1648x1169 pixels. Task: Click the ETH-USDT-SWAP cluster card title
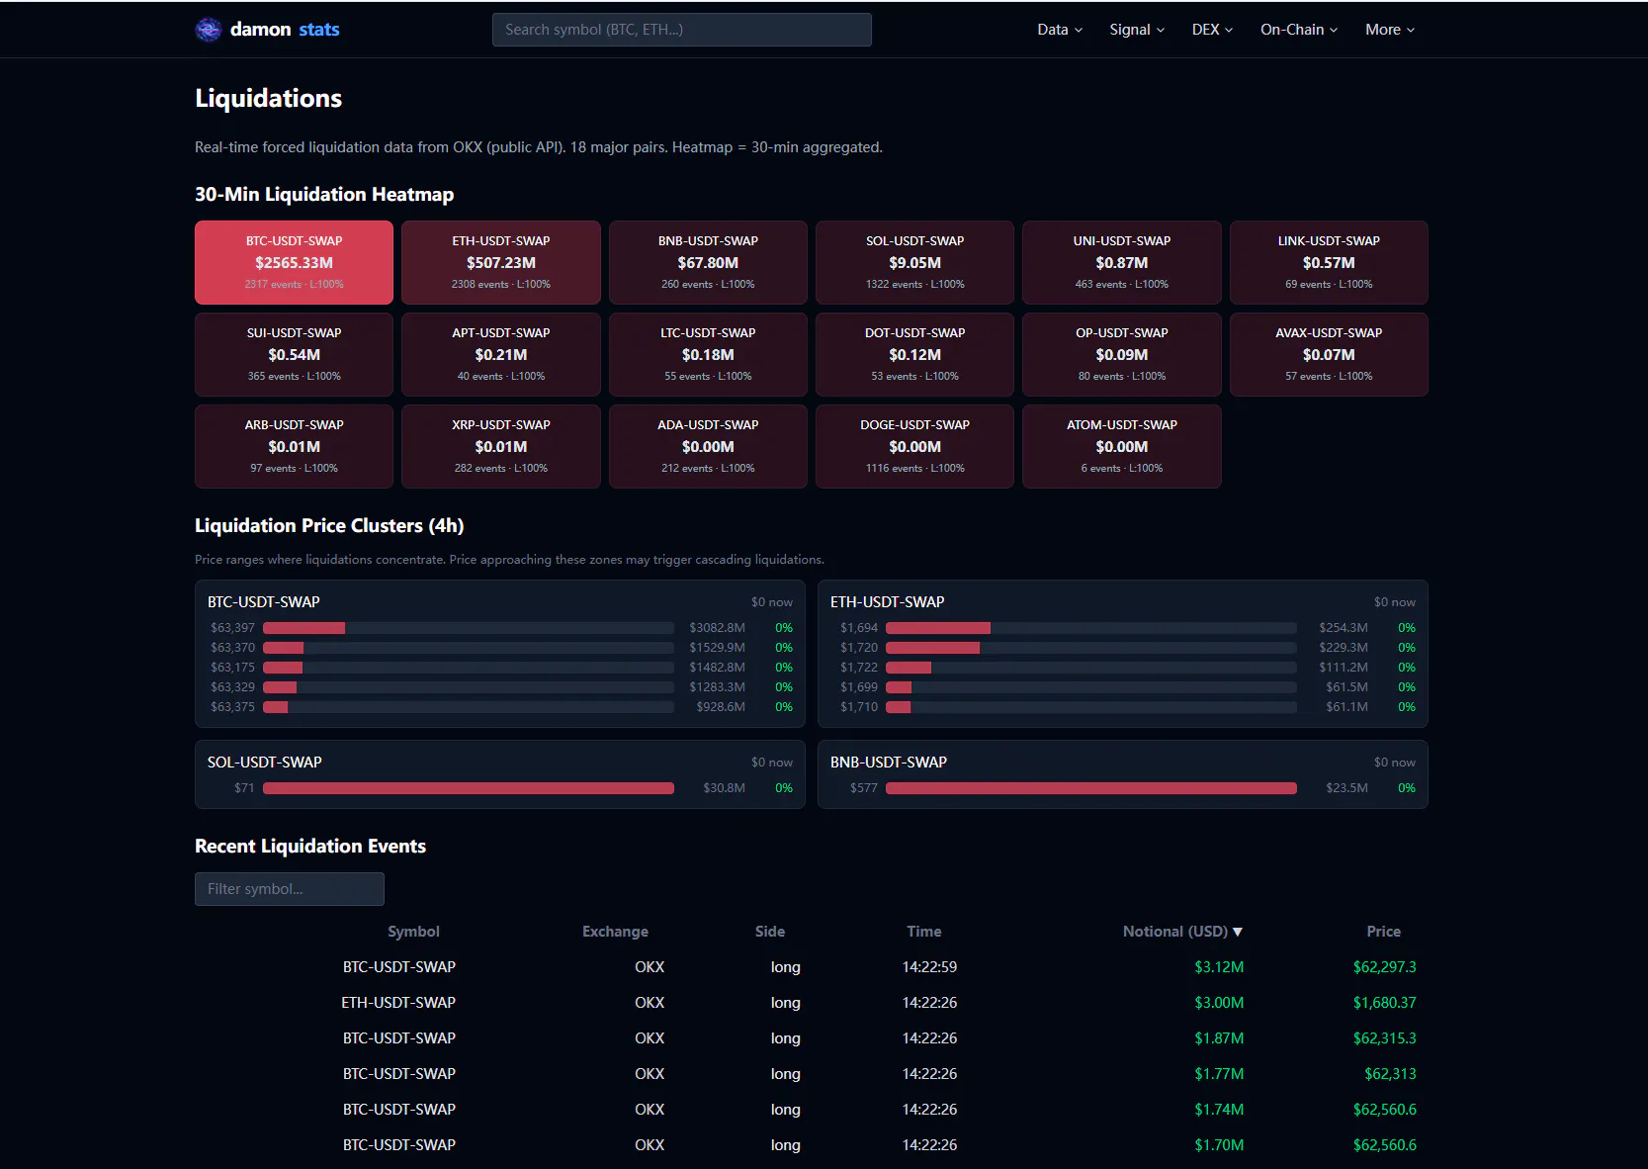[888, 601]
